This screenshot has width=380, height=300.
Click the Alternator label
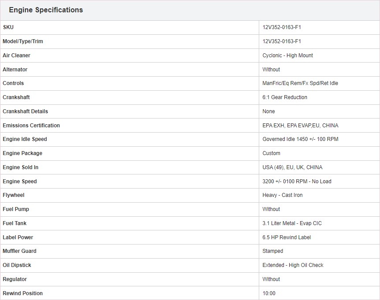click(15, 70)
